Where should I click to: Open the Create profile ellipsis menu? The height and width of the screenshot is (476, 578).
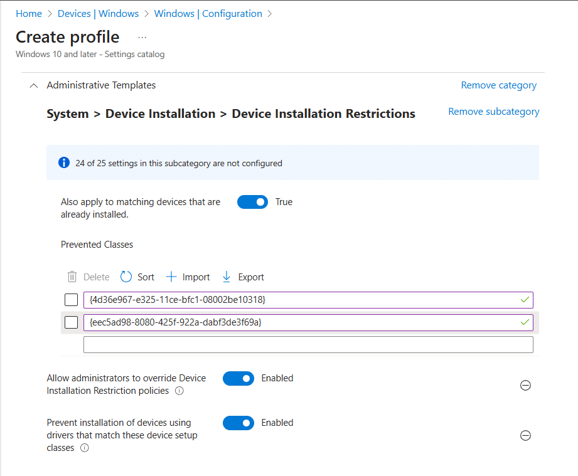point(142,37)
